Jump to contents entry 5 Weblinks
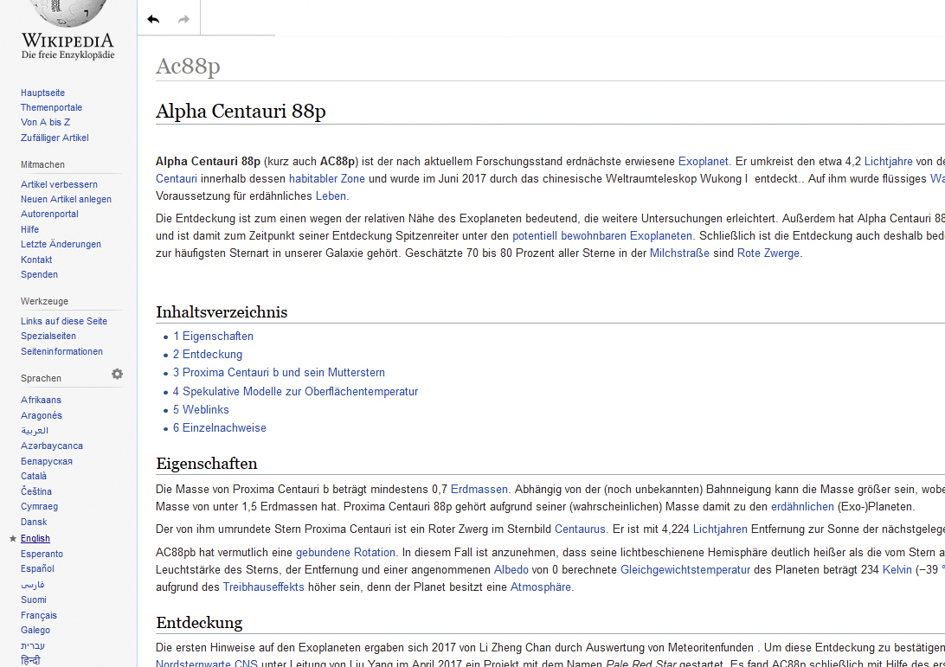945x667 pixels. pyautogui.click(x=202, y=410)
